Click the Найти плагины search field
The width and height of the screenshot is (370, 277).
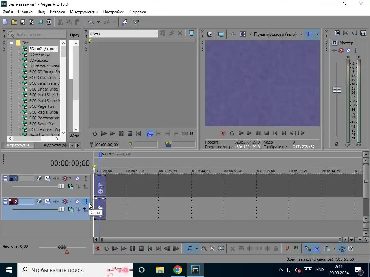coord(36,34)
